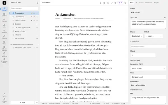Select Det som ligger under chapter
Image resolution: width=168 pixels, height=105 pixels.
pos(24,27)
